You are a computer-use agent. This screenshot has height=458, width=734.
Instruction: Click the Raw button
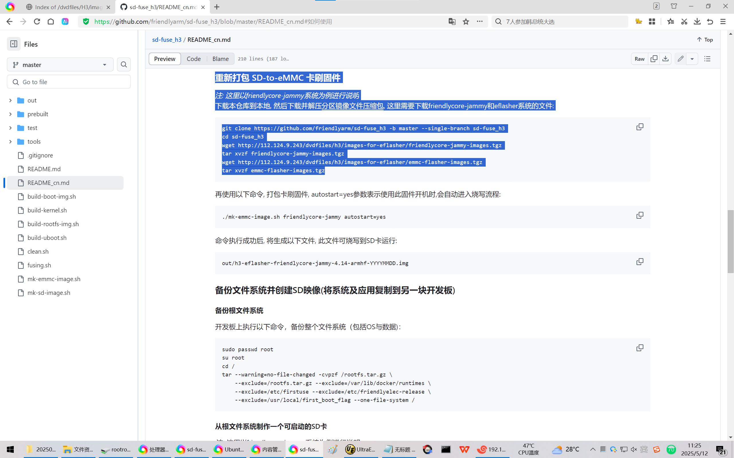pos(639,59)
